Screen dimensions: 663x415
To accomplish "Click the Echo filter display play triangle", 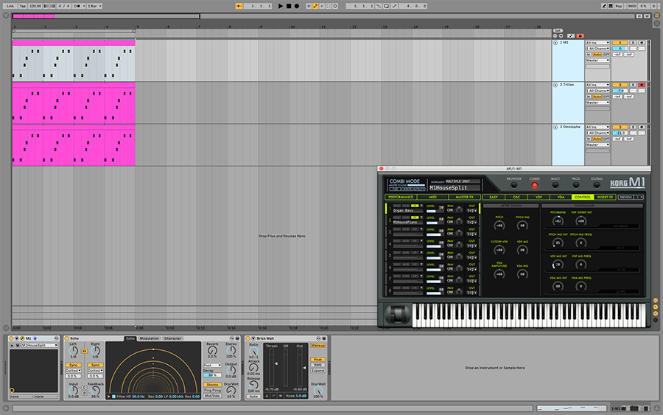I will coord(109,397).
